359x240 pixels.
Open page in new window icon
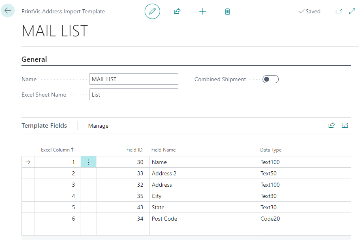pos(339,11)
